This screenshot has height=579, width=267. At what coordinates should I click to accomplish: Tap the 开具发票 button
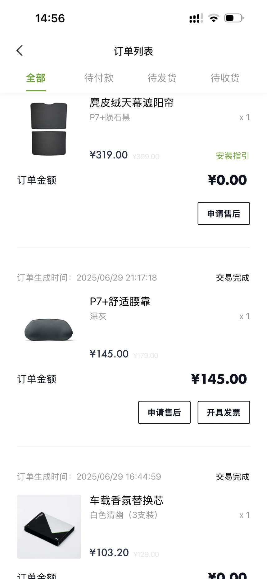point(224,412)
